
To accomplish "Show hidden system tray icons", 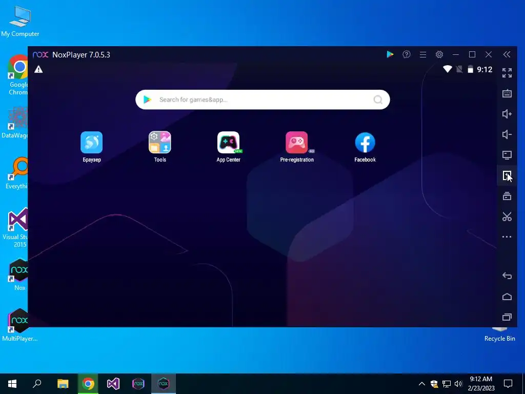I will click(422, 384).
